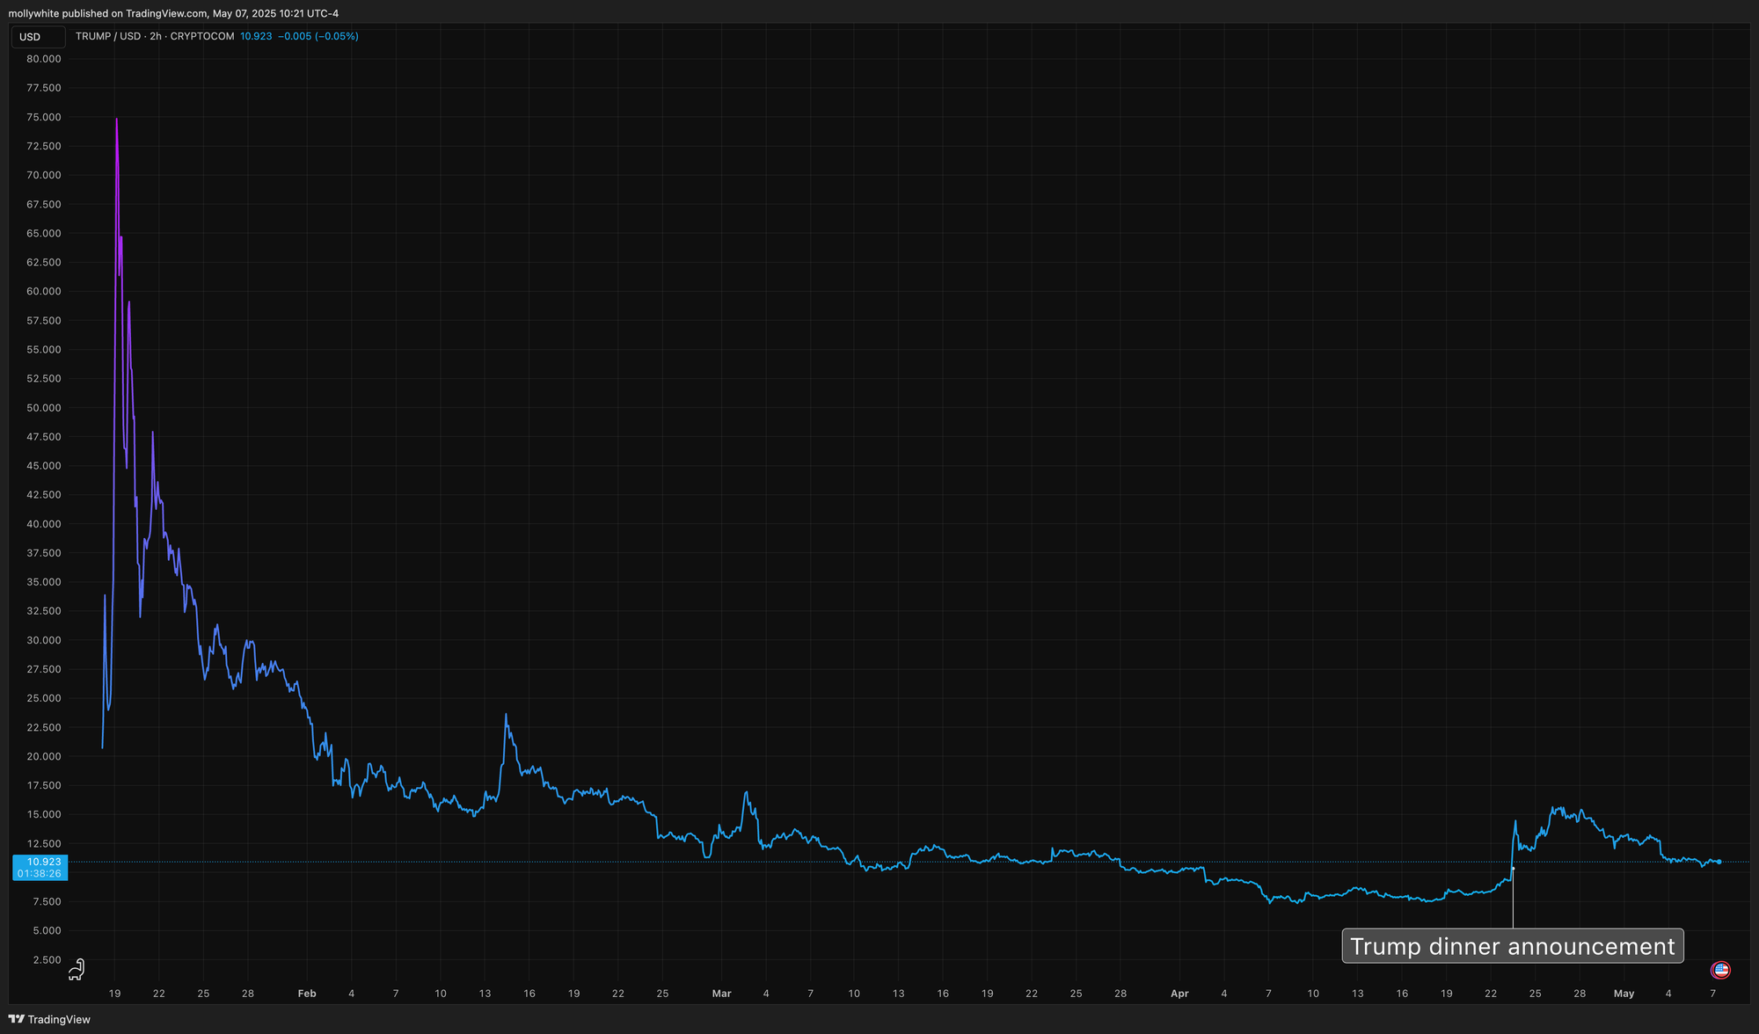Click the current price tag 10.923

(x=43, y=862)
